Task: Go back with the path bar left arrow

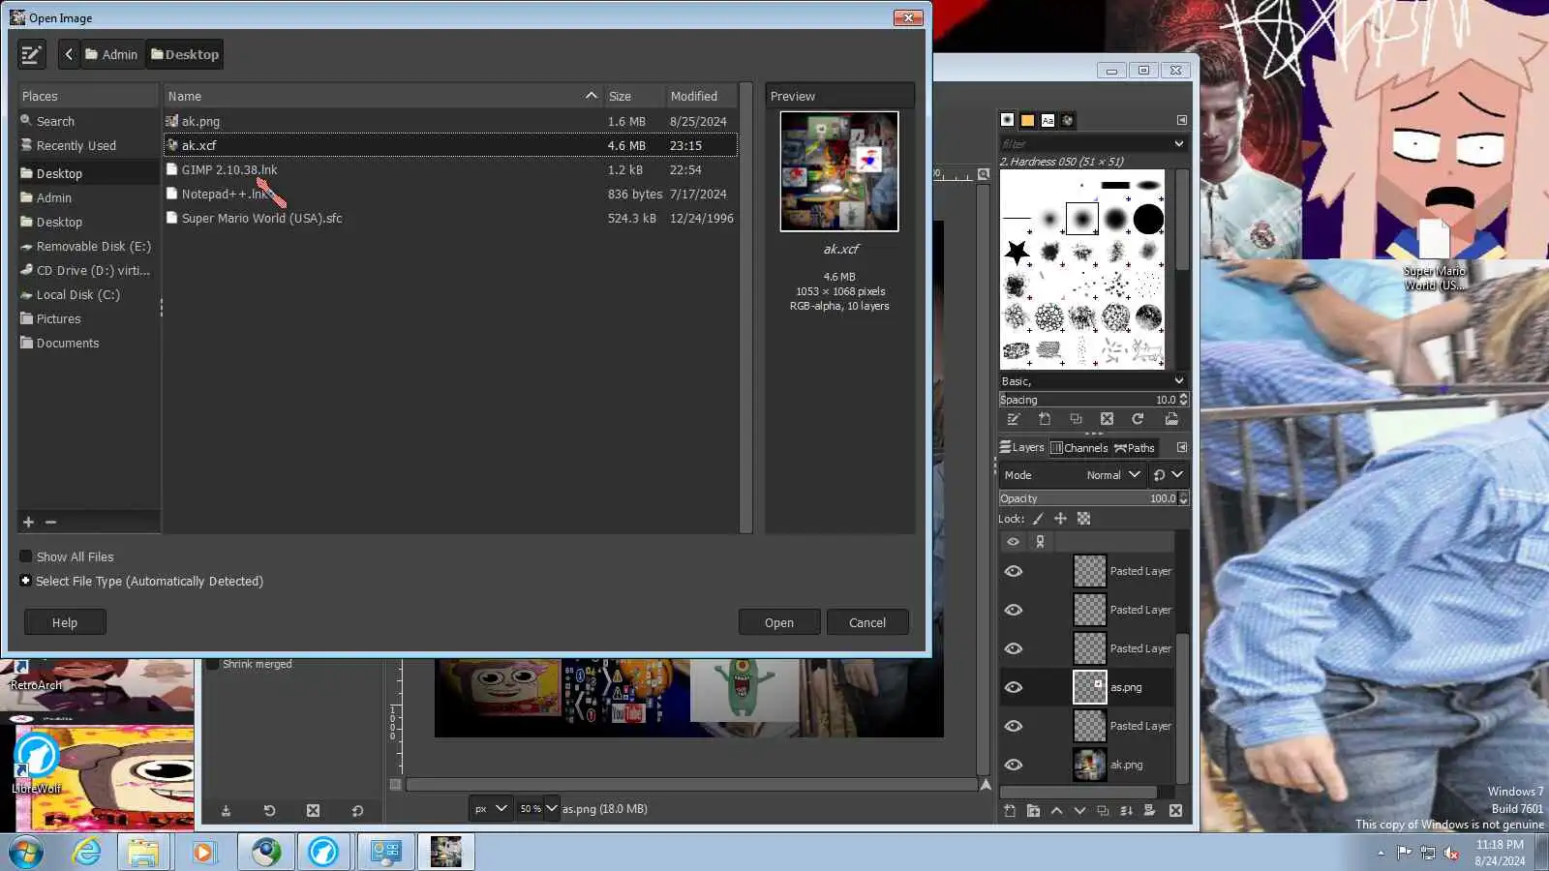Action: [69, 55]
